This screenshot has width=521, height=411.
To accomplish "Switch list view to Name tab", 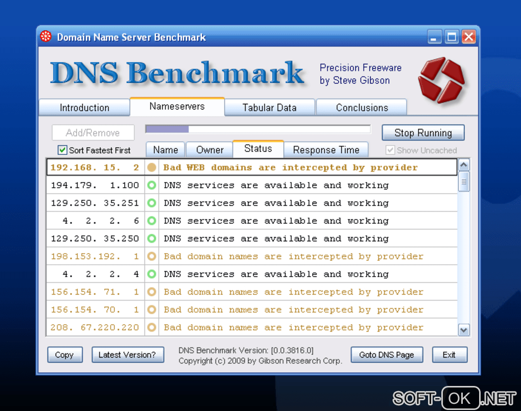I will [x=165, y=150].
